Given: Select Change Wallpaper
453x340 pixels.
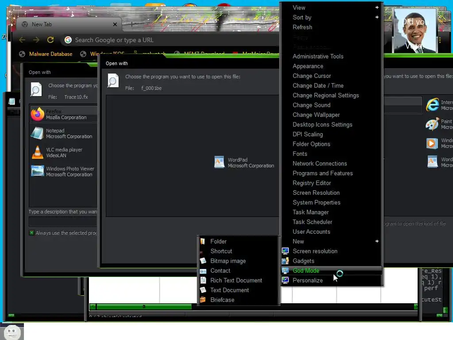Looking at the screenshot, I should coord(331,115).
